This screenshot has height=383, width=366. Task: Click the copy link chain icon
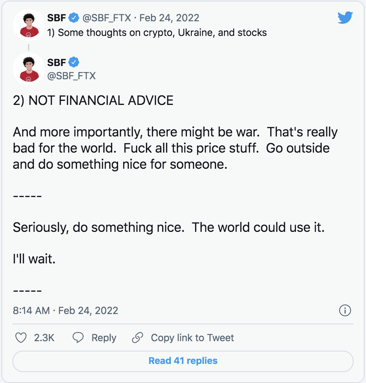click(x=137, y=338)
